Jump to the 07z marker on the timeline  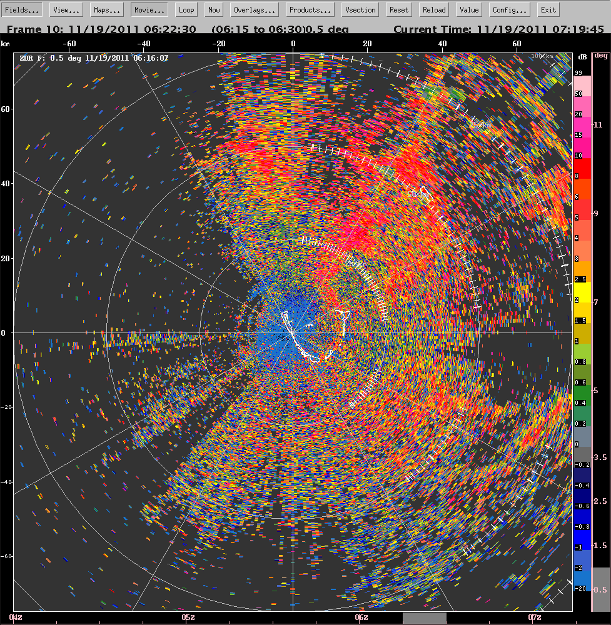coord(535,617)
